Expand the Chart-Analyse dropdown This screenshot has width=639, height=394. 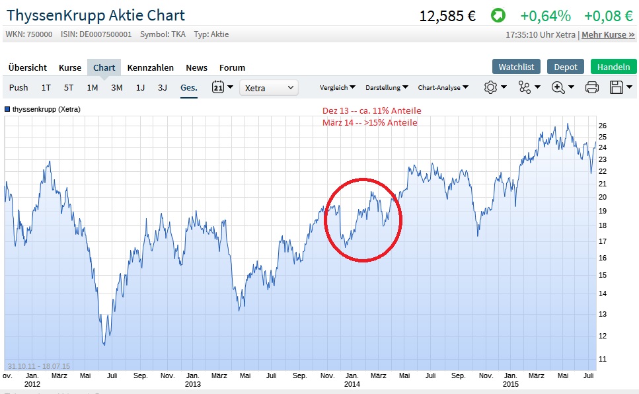click(x=443, y=87)
